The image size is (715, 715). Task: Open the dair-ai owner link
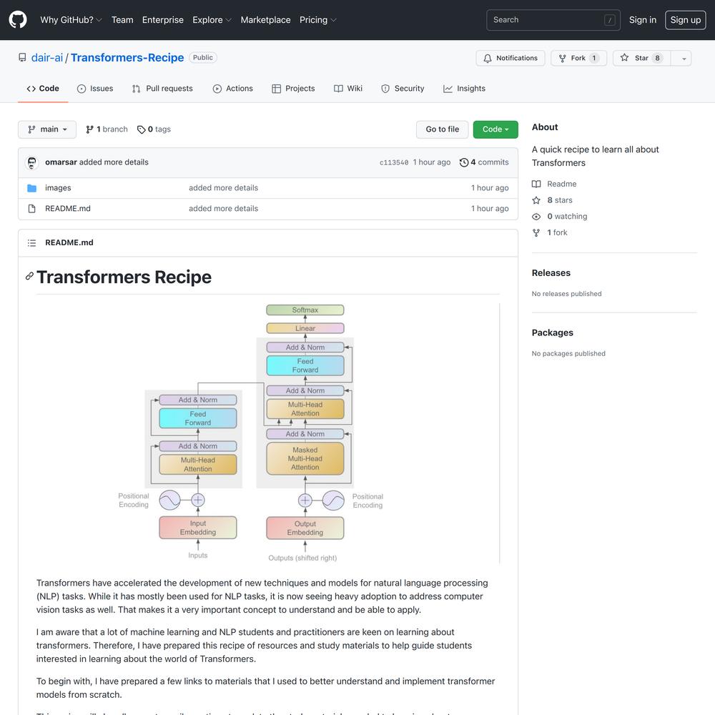(47, 57)
